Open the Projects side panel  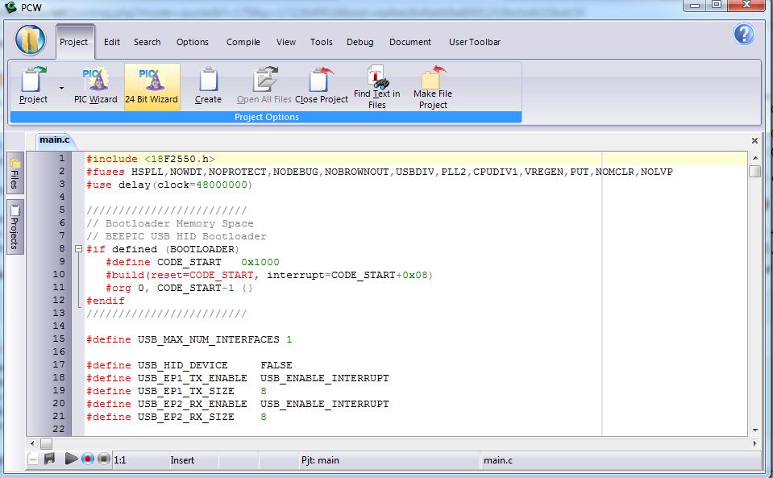(x=15, y=227)
